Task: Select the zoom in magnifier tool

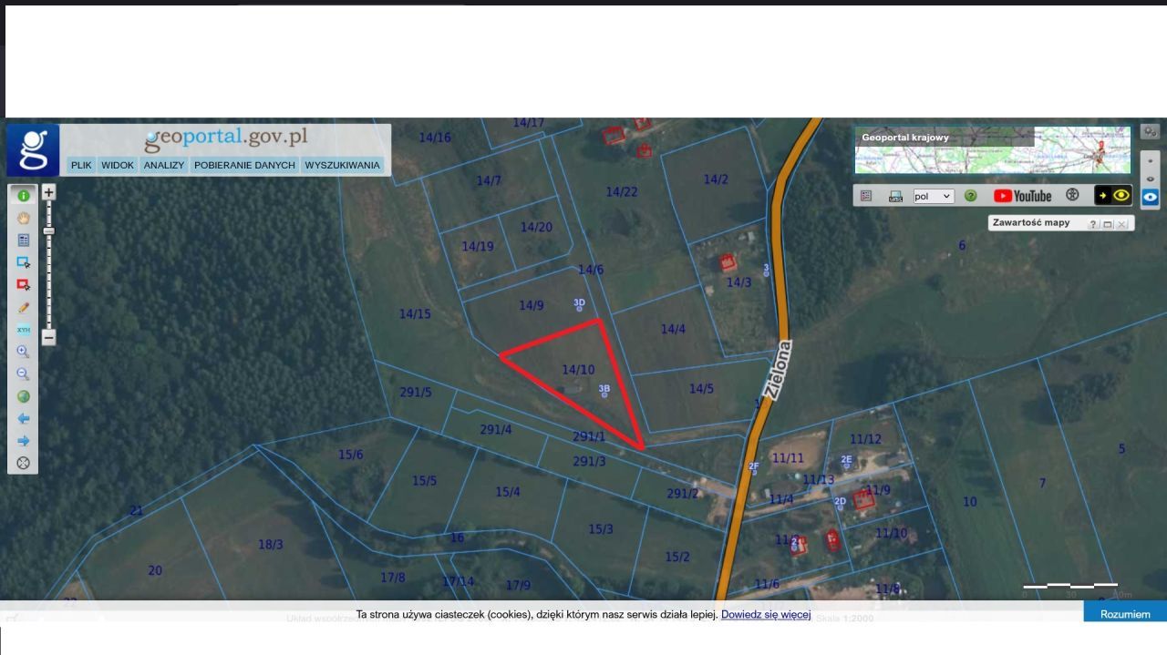Action: (24, 352)
